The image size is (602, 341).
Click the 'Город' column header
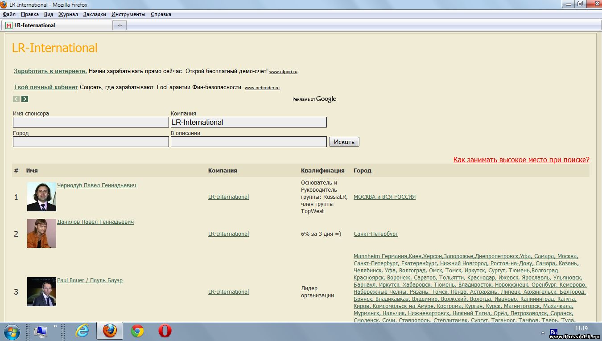click(363, 171)
